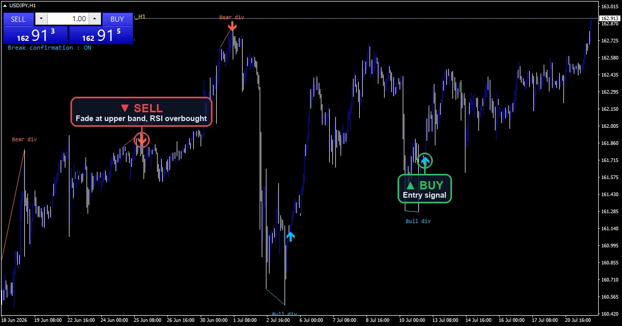Select the red down arrow at 1 Jul peak
The width and height of the screenshot is (622, 326).
(x=233, y=26)
